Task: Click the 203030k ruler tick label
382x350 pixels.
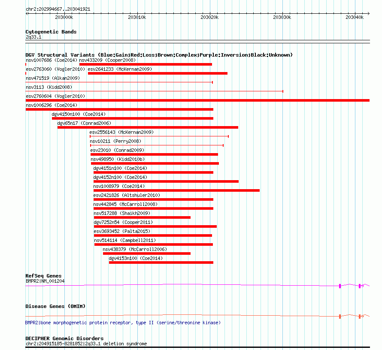Action: click(x=282, y=17)
